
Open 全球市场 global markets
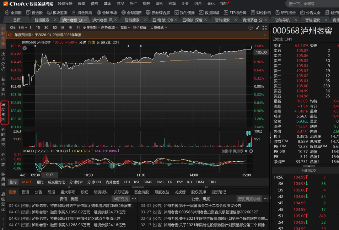coord(107,13)
